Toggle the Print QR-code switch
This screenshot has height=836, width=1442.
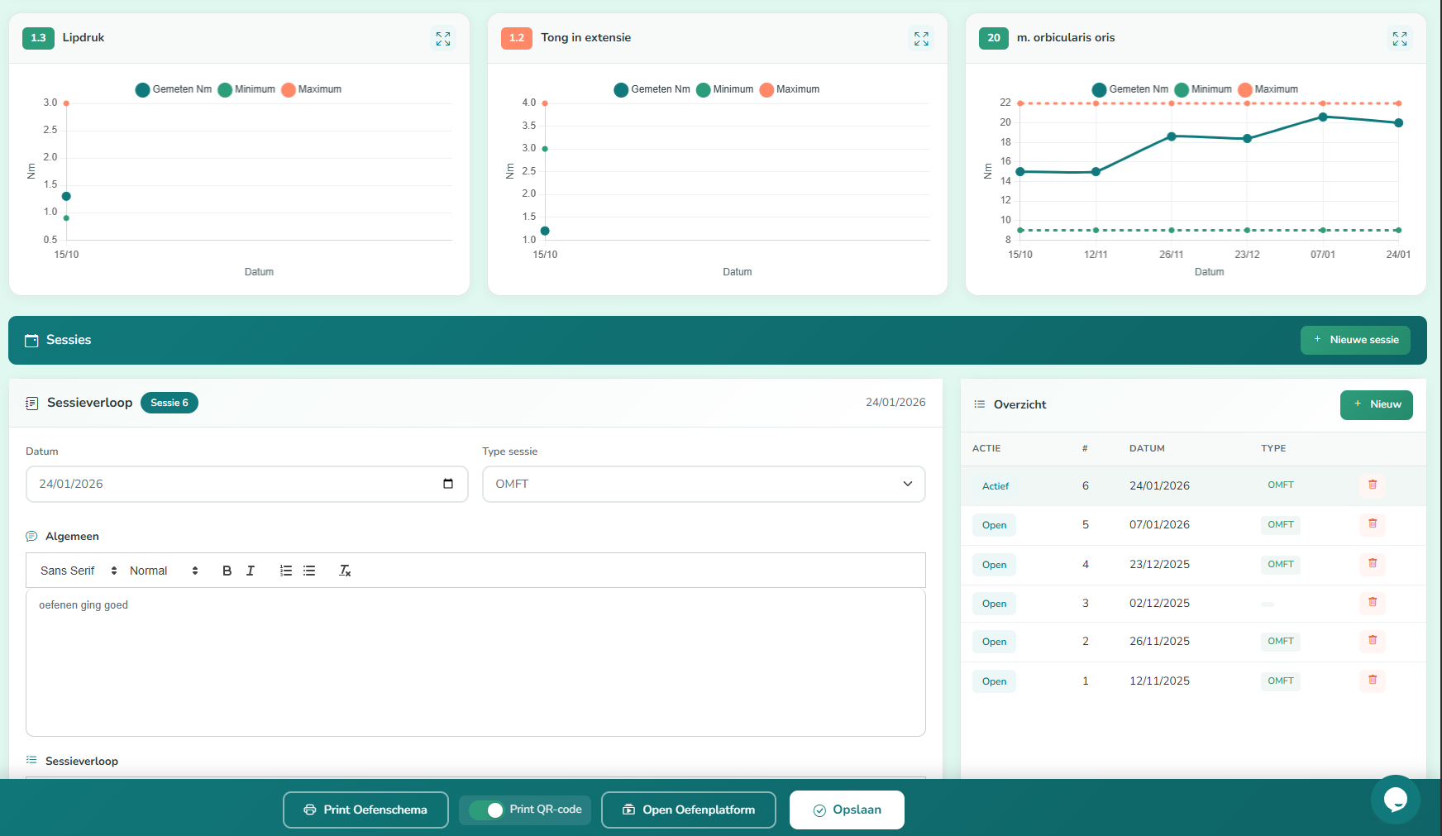tap(486, 810)
